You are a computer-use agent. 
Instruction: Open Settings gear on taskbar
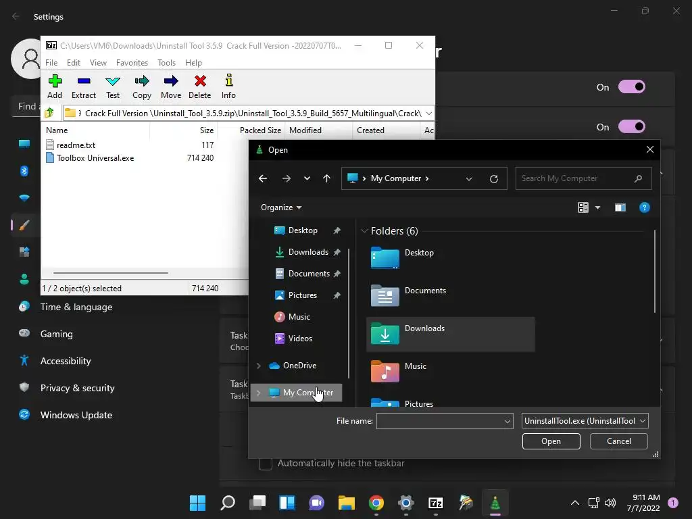(x=405, y=503)
